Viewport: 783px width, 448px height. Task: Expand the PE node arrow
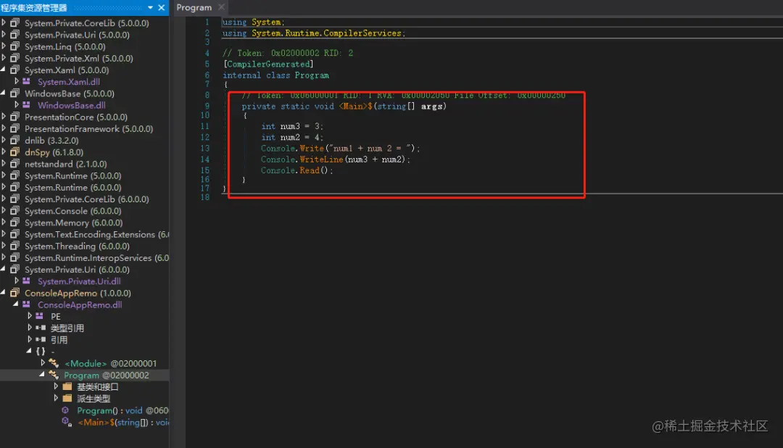(30, 316)
